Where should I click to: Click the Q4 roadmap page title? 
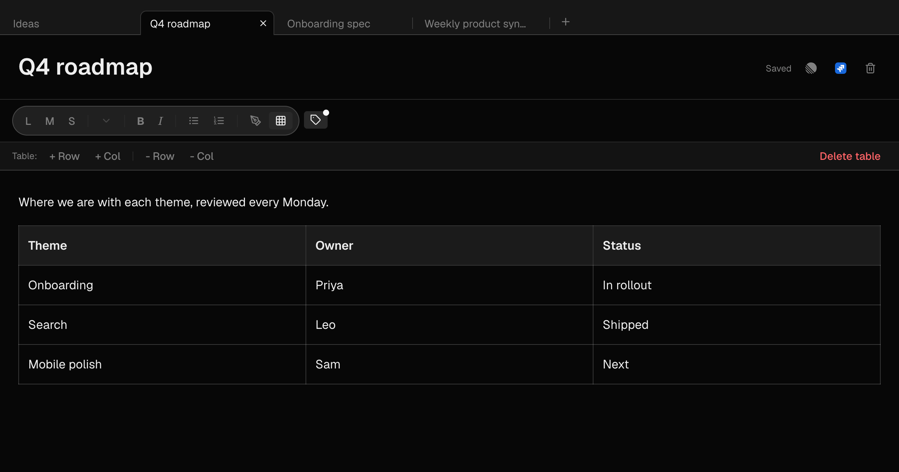pos(85,67)
